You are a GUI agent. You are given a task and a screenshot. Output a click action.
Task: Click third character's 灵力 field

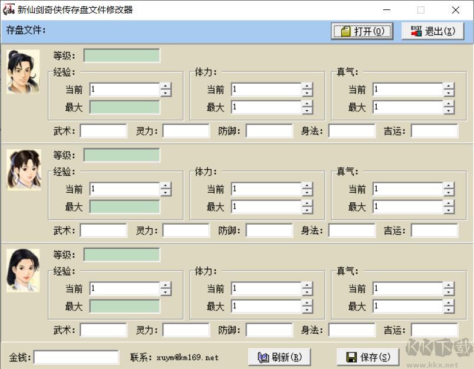click(186, 330)
